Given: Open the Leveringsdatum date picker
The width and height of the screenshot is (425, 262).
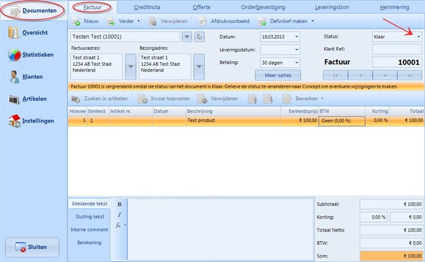Looking at the screenshot, I should [296, 50].
